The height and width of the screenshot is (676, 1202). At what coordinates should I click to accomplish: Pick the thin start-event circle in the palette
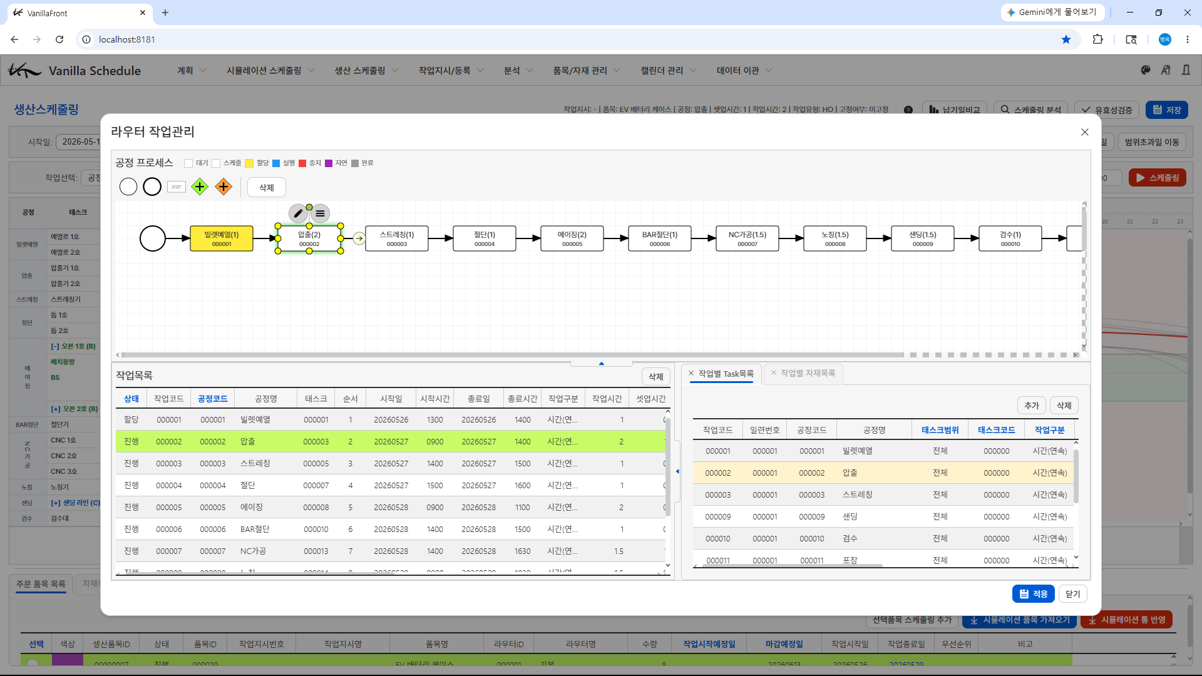pos(128,187)
